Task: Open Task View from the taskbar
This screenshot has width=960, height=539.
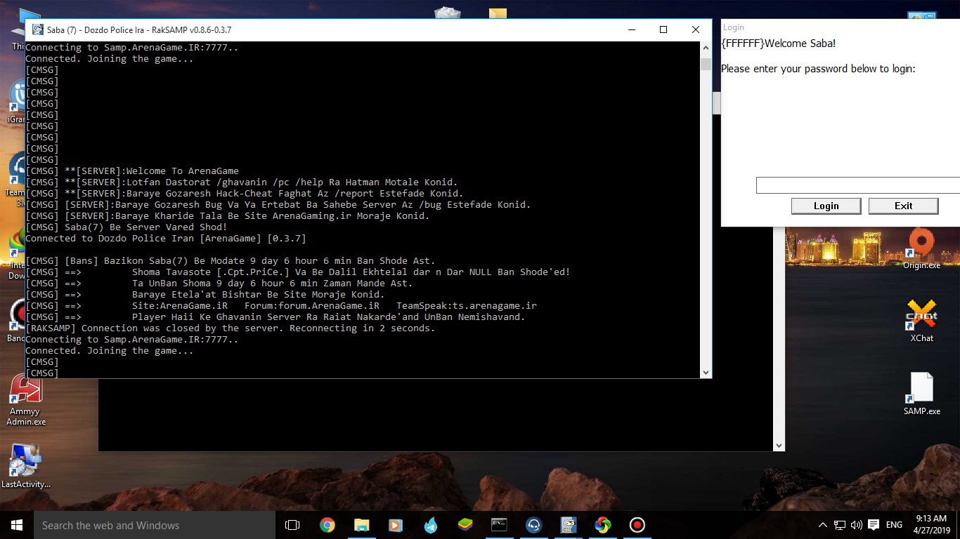Action: [292, 525]
